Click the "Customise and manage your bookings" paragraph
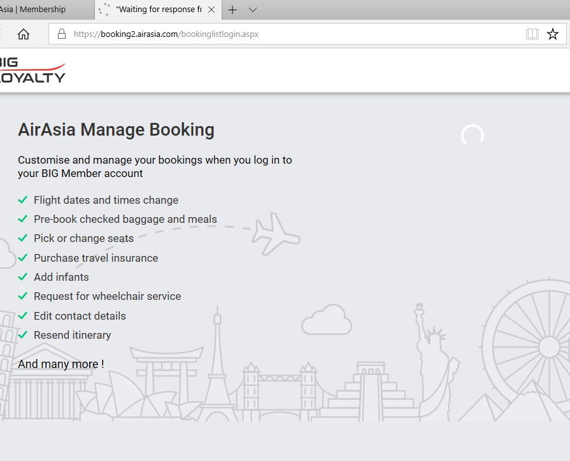 (155, 167)
